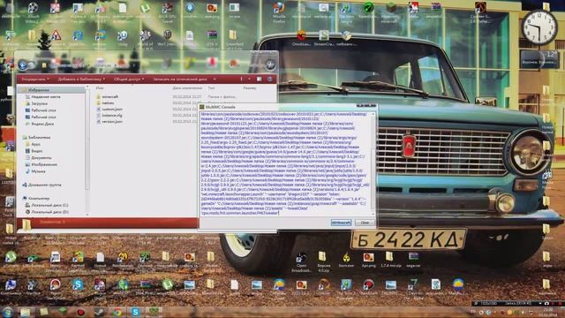This screenshot has height=318, width=565.
Task: Open the Упорядочить dropdown in Explorer
Action: pyautogui.click(x=35, y=79)
